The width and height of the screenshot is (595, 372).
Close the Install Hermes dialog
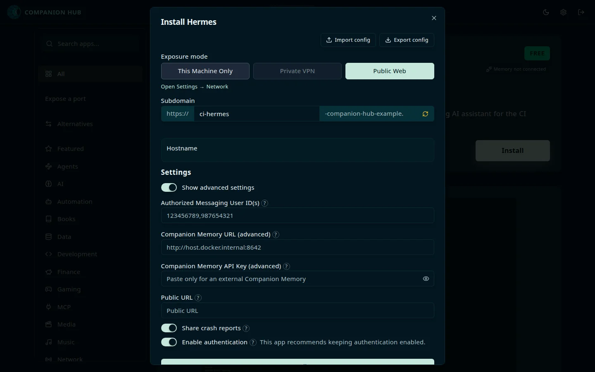434,18
